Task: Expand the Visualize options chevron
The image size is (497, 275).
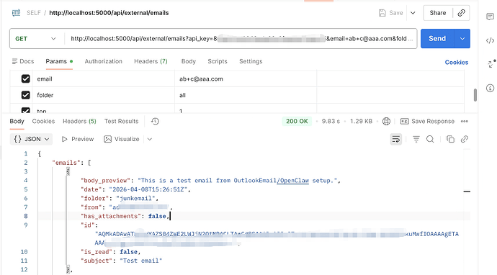Action: pos(150,139)
